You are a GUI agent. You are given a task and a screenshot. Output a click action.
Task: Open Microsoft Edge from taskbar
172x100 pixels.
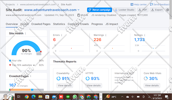33,97
